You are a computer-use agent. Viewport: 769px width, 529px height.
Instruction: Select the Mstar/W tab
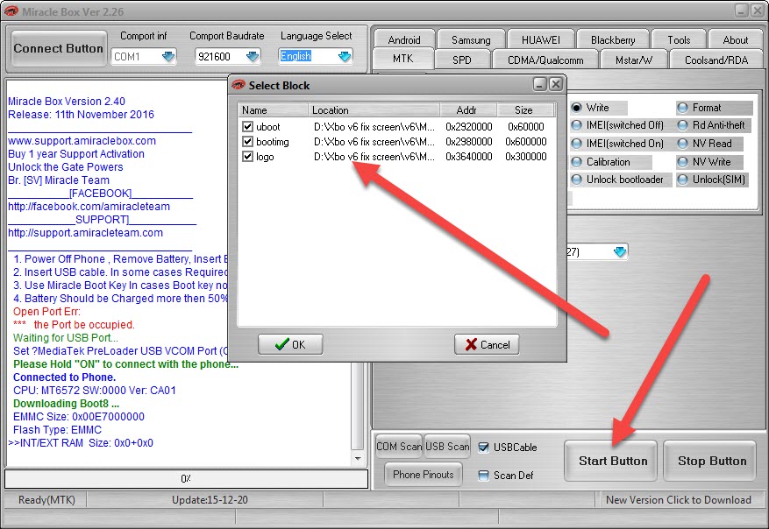(x=634, y=60)
